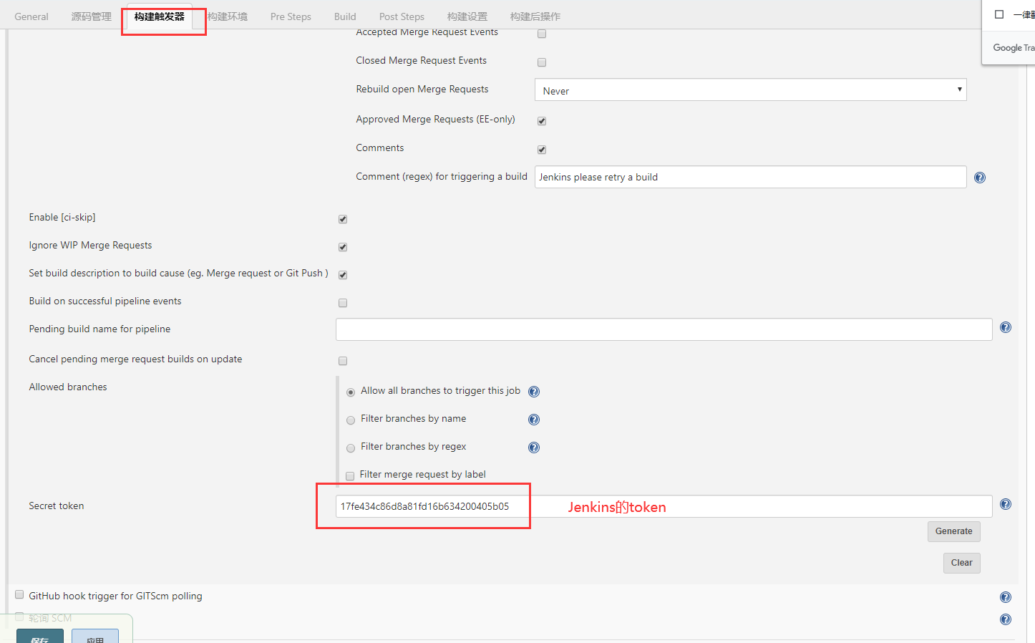Enable Closed Merge Request Events checkbox
The width and height of the screenshot is (1035, 643).
tap(542, 62)
